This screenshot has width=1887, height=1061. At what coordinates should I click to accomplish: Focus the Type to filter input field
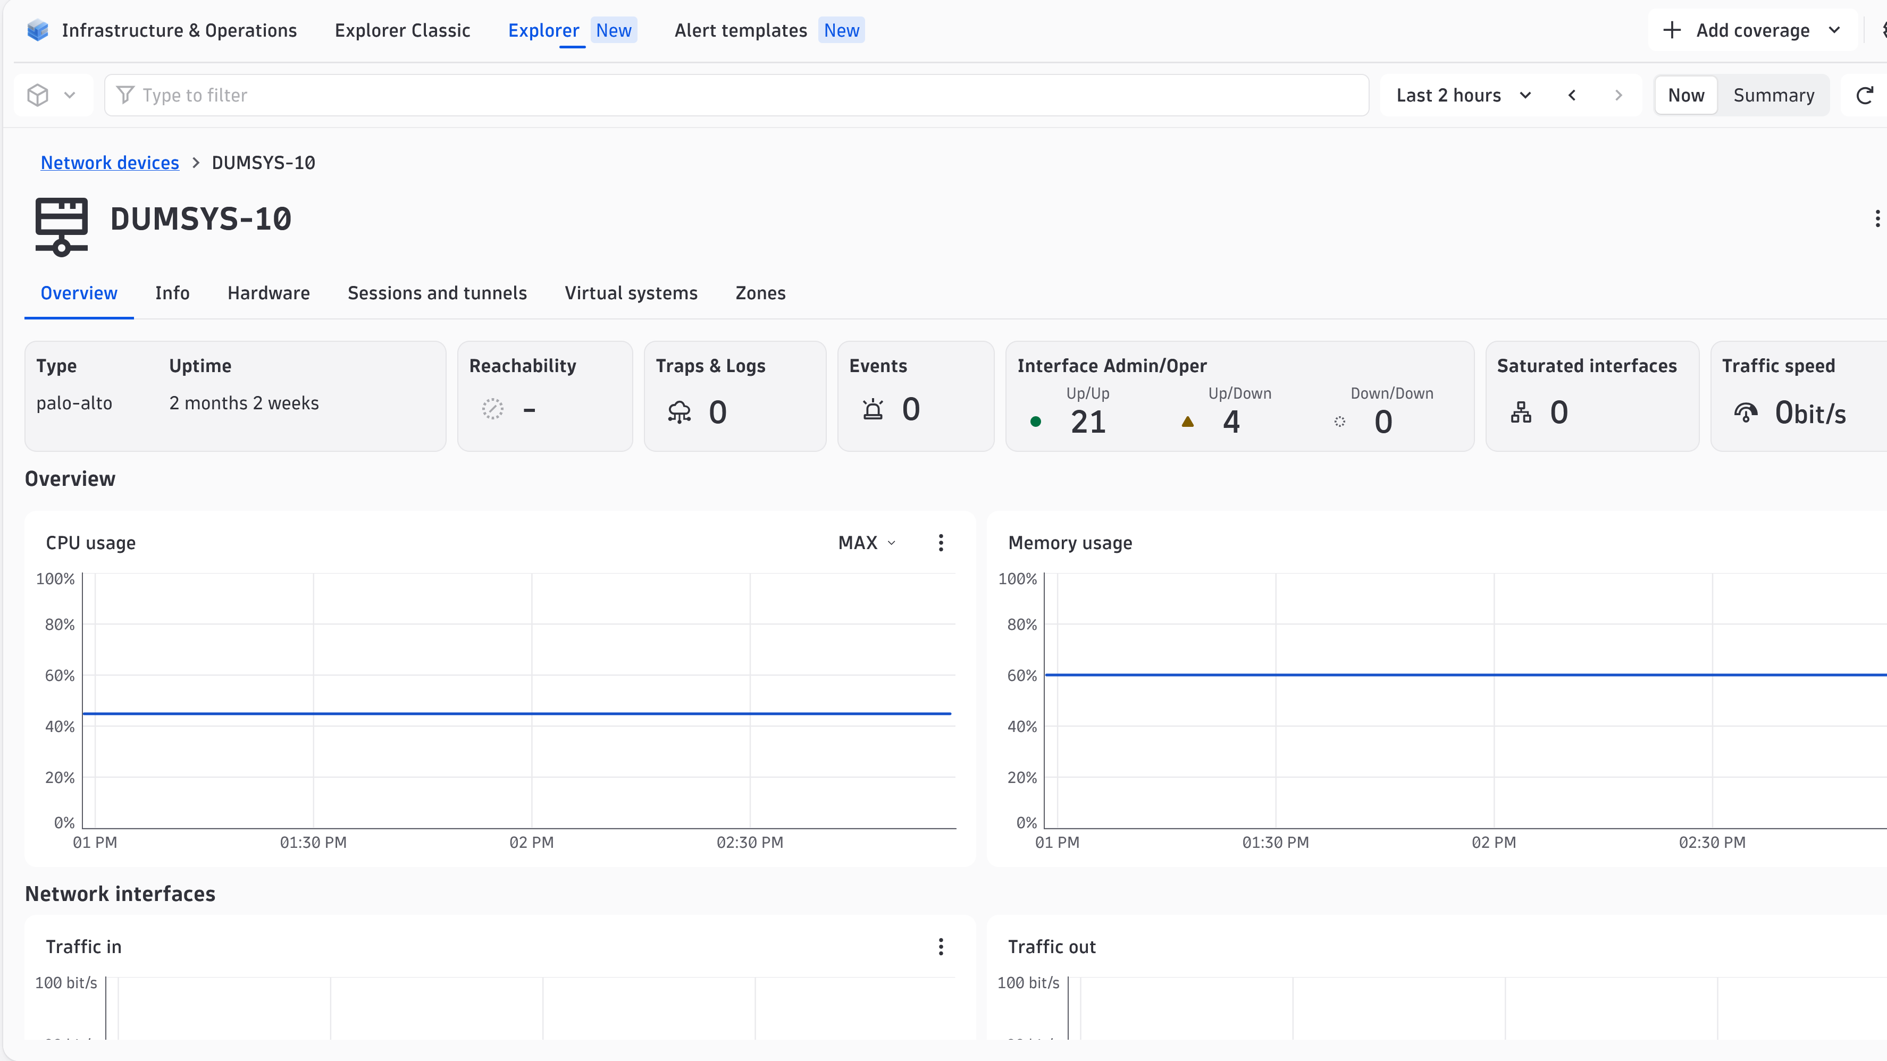coord(736,95)
